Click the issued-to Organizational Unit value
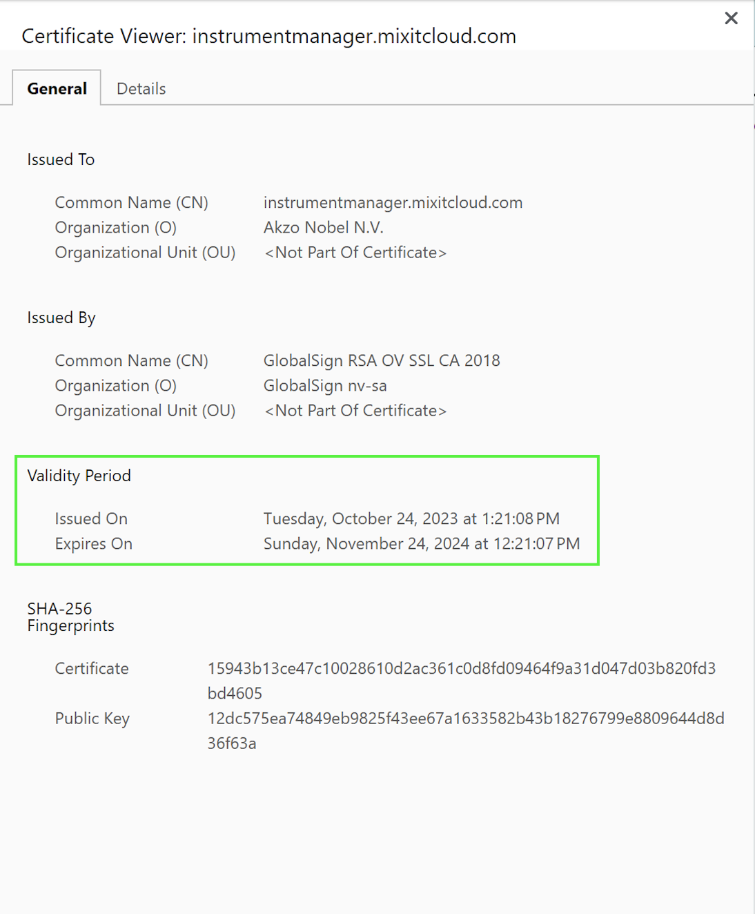Image resolution: width=755 pixels, height=914 pixels. (x=355, y=253)
